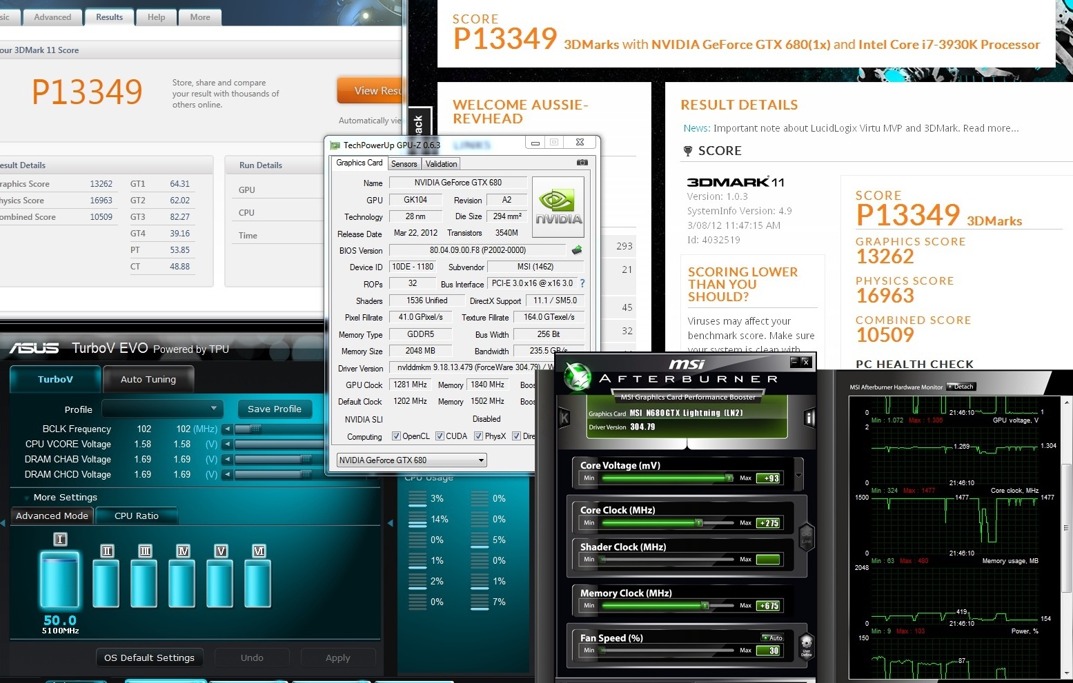Click the Save Profile button
1073x683 pixels.
[x=275, y=409]
